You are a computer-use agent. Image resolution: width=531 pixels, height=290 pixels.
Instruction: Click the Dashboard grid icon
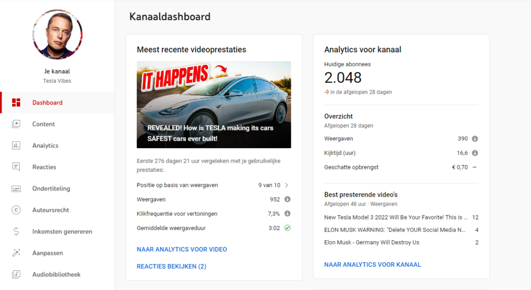(x=16, y=103)
